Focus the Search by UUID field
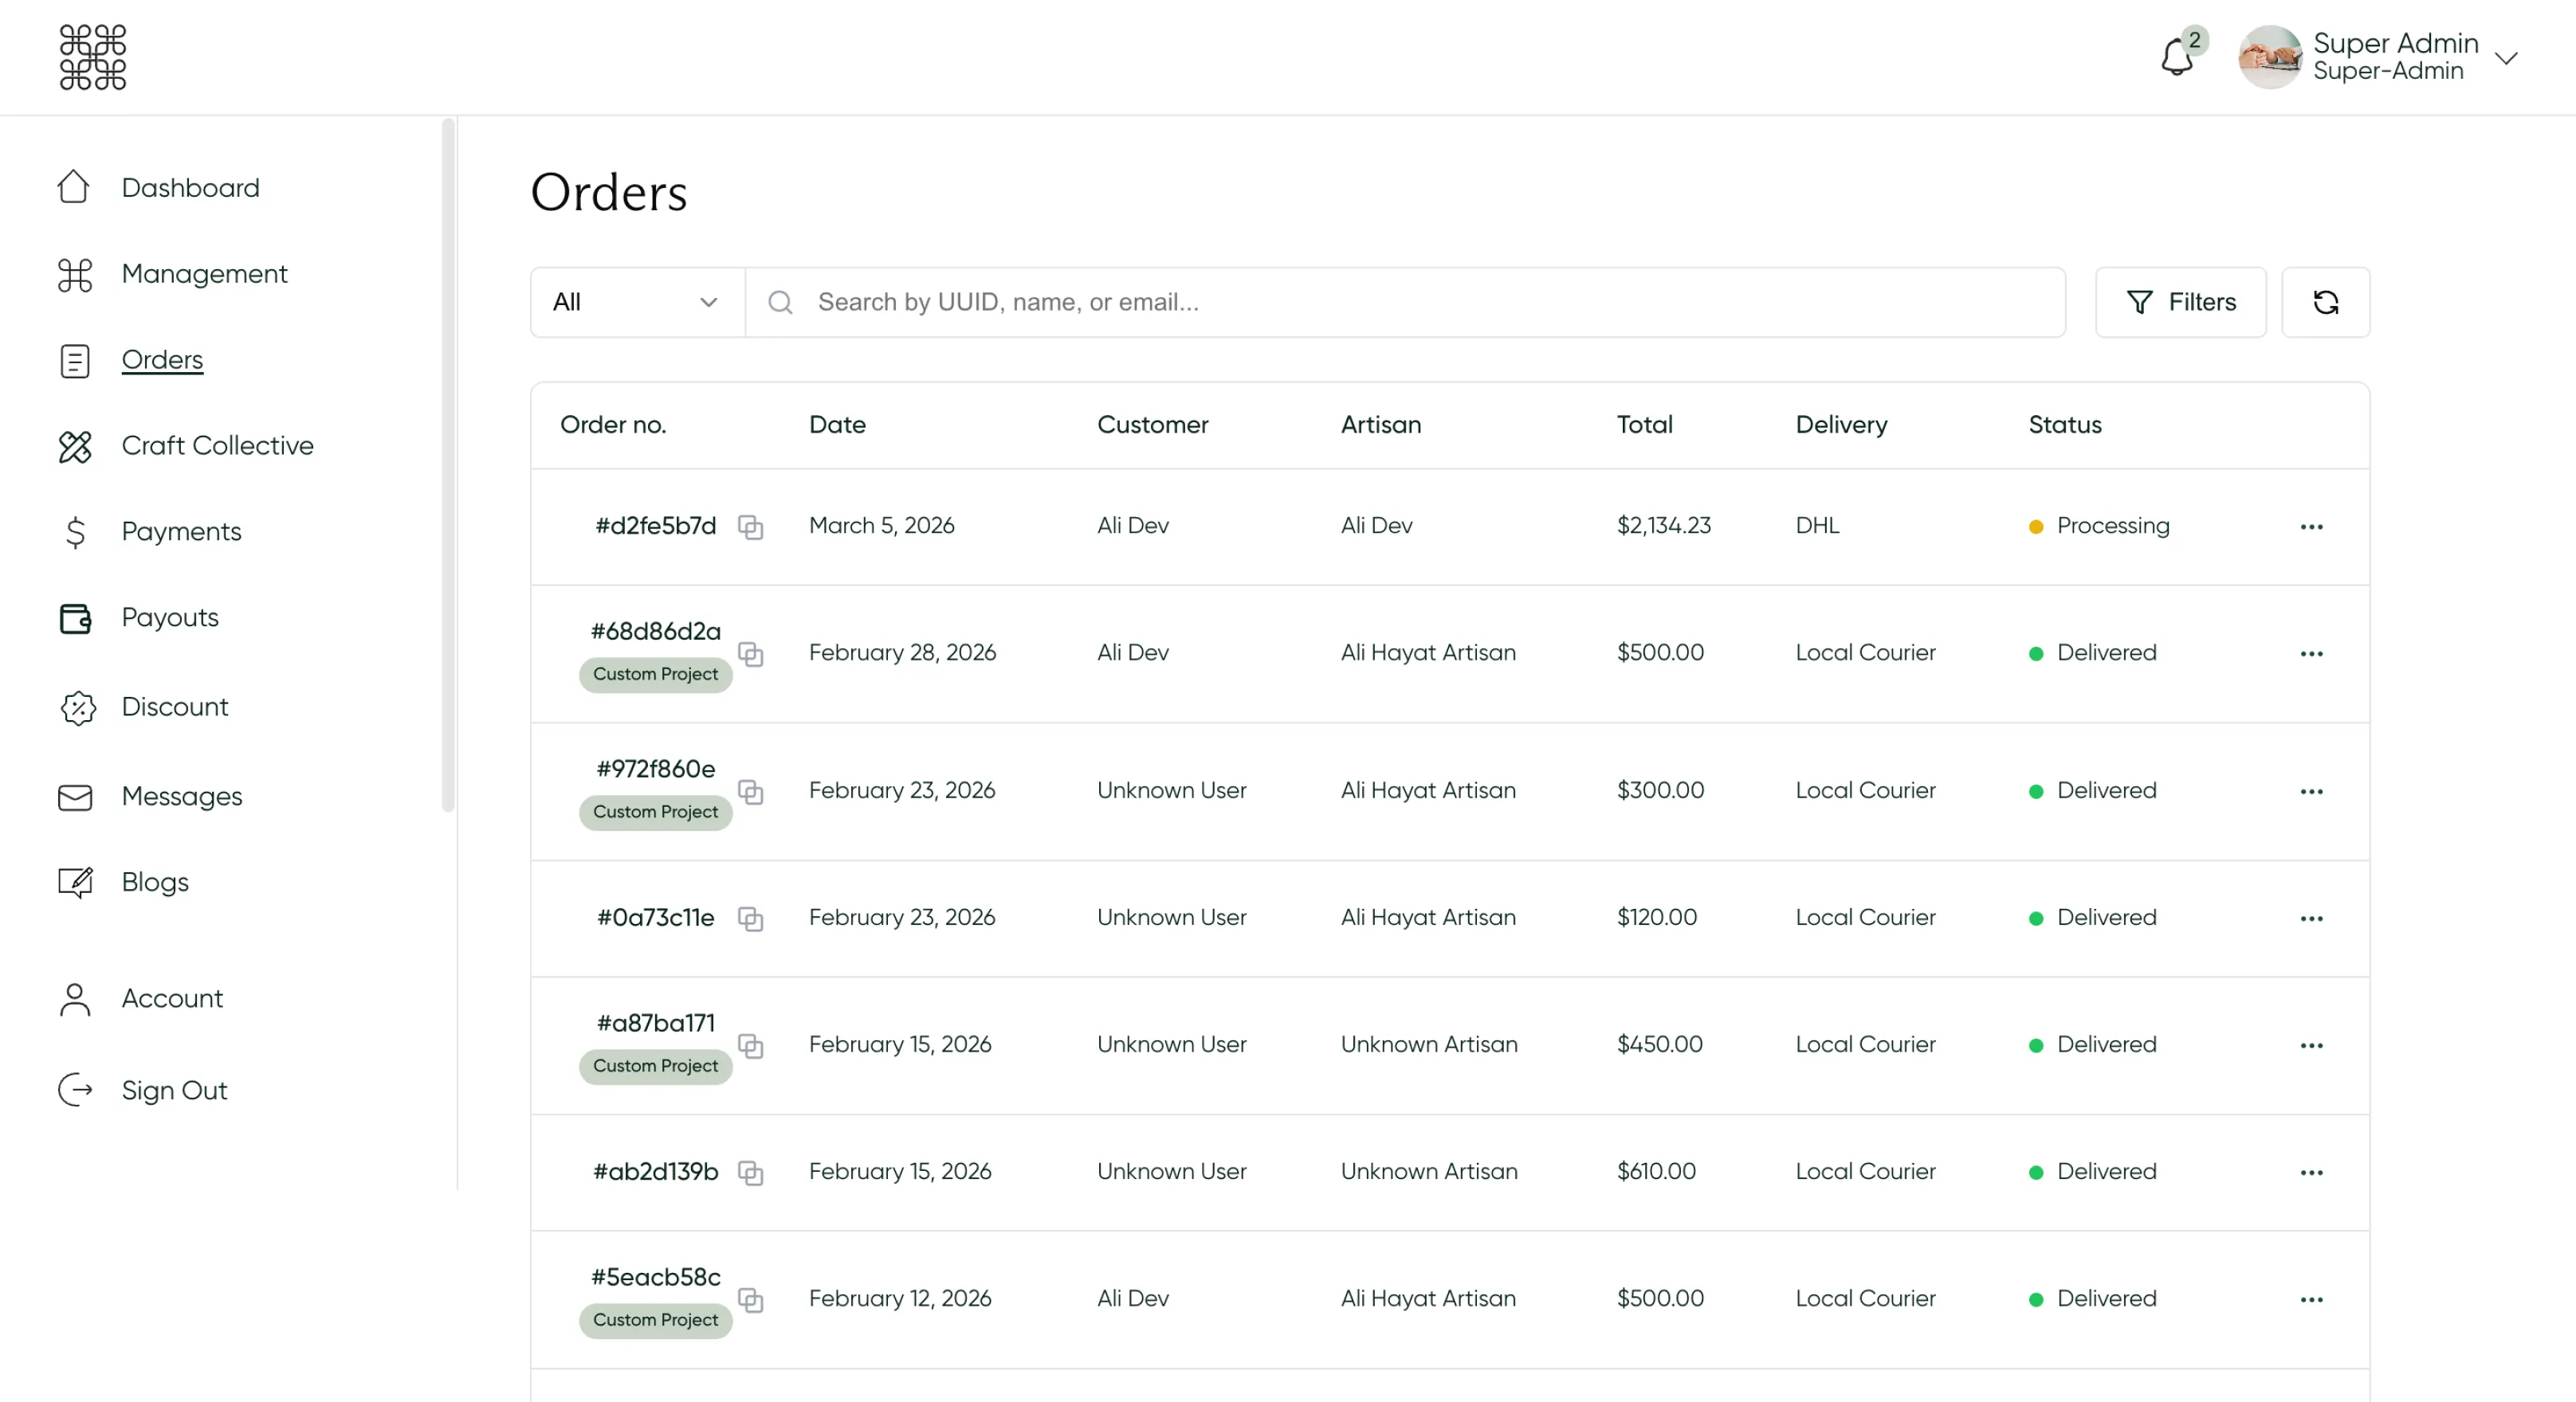Viewport: 2576px width, 1402px height. tap(1405, 302)
